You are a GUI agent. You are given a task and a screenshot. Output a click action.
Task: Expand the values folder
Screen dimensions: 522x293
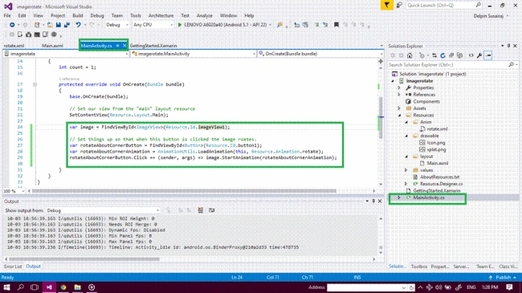[x=406, y=170]
